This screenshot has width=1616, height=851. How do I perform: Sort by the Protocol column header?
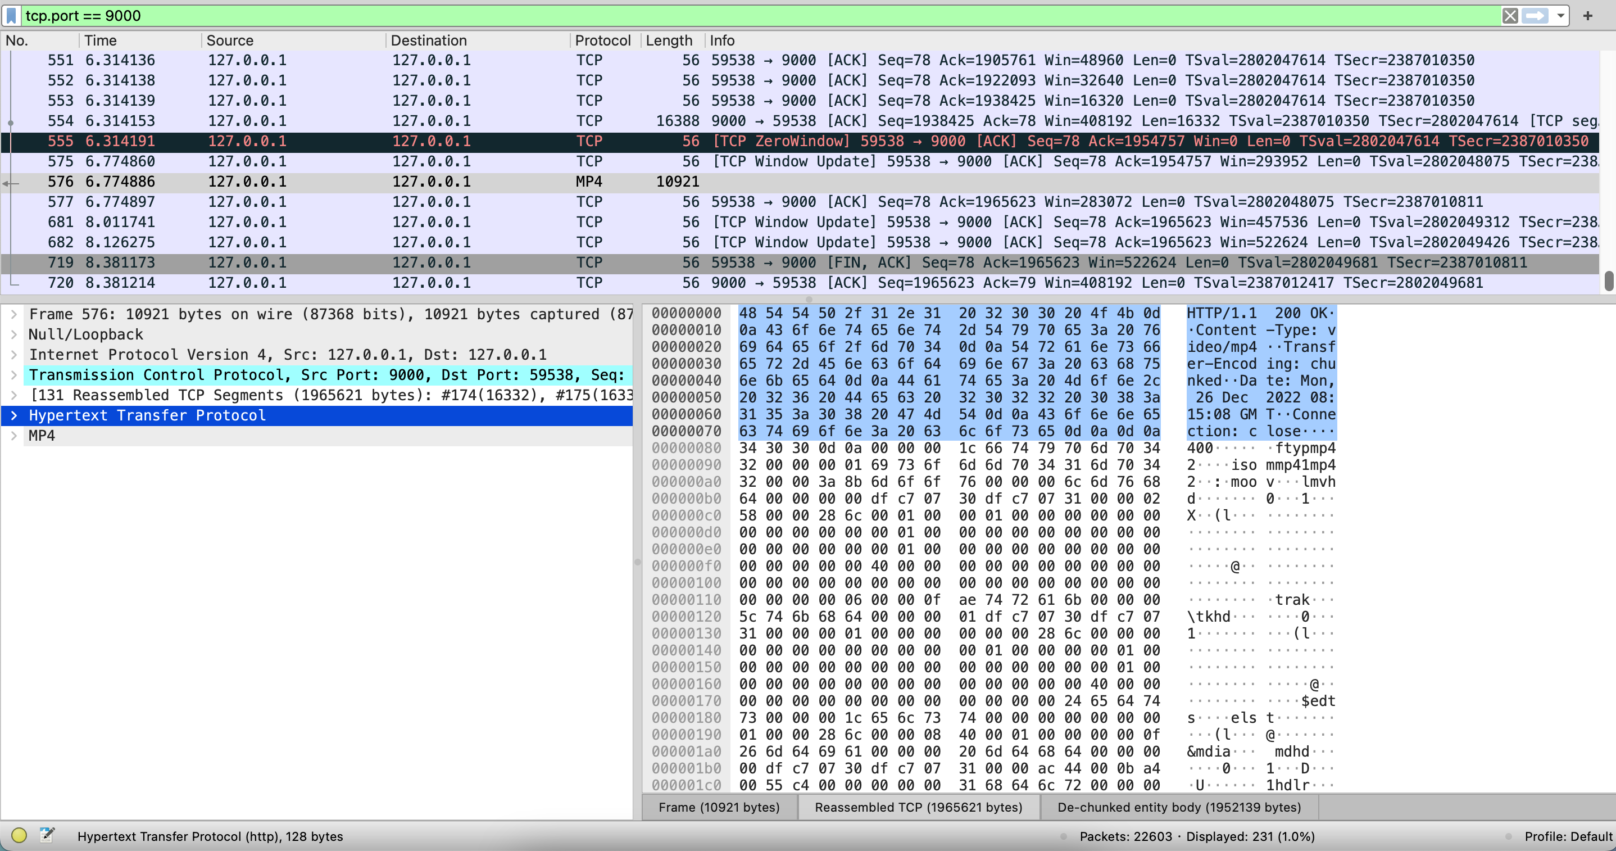[604, 40]
